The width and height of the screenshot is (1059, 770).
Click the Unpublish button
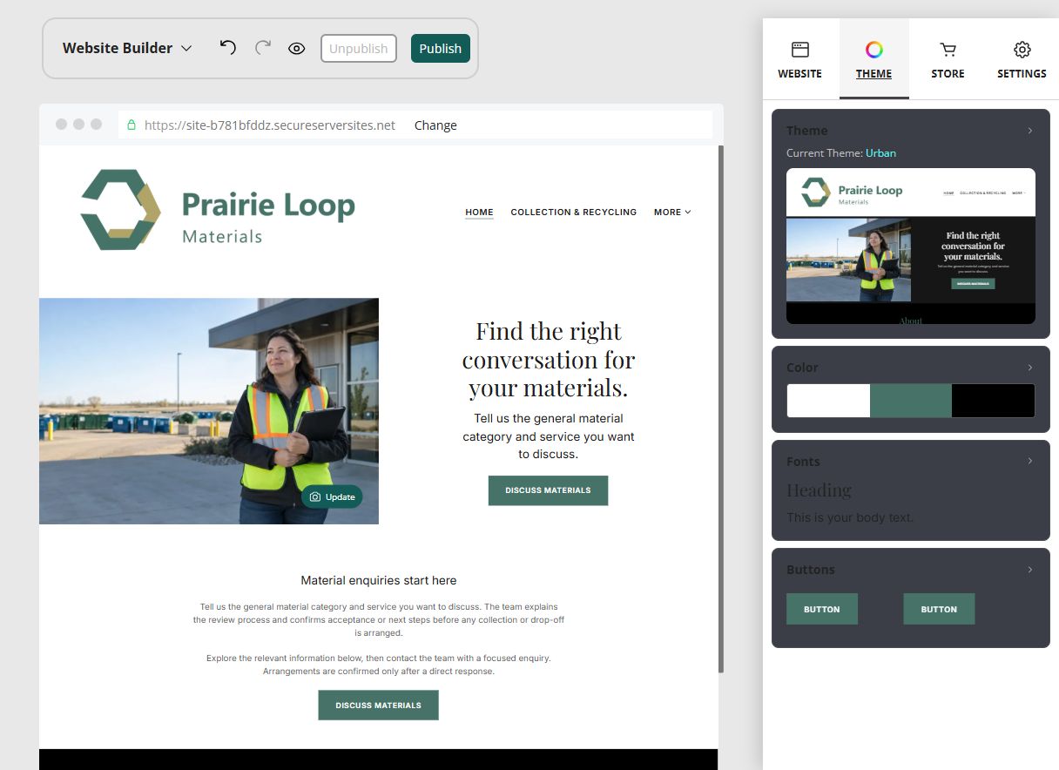[359, 49]
